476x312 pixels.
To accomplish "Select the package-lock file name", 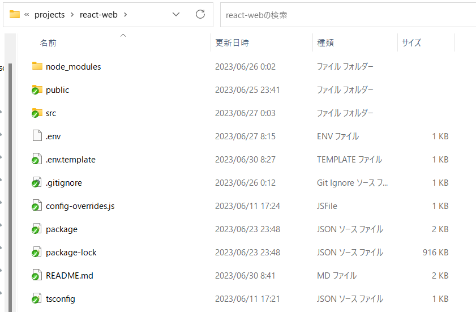I will (71, 253).
